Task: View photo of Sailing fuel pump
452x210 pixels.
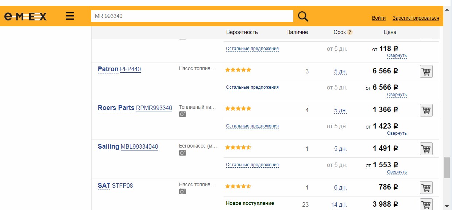Action: coord(182,153)
